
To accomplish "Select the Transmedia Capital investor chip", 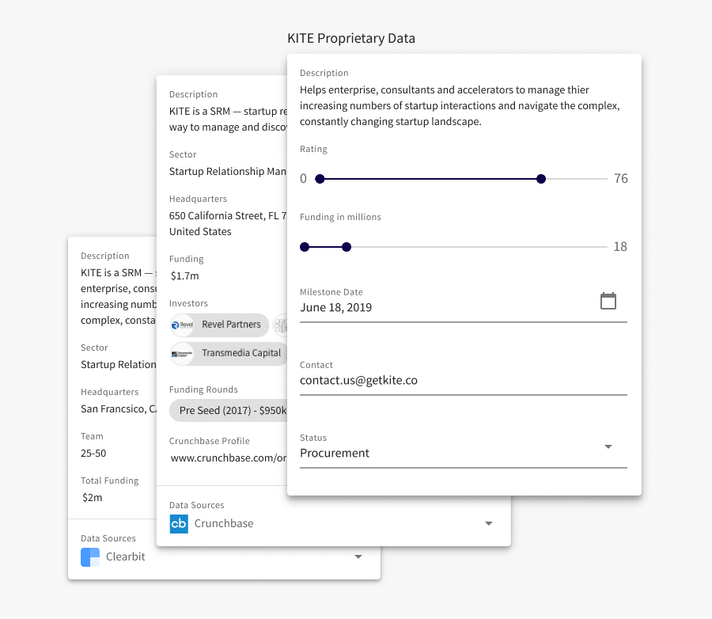I will [x=229, y=354].
